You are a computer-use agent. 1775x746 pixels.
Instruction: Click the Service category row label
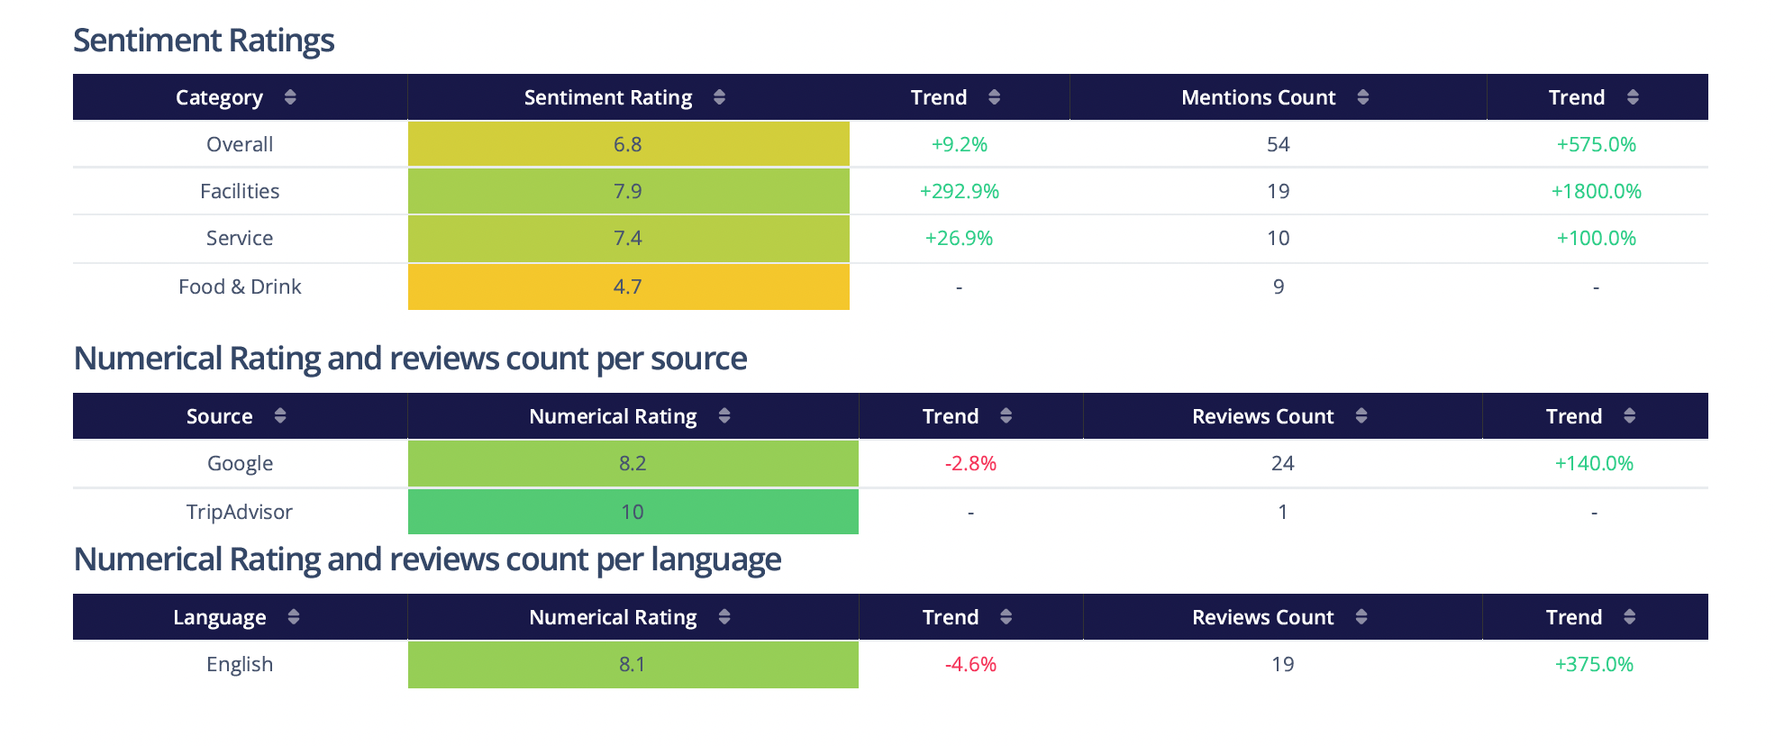(240, 238)
